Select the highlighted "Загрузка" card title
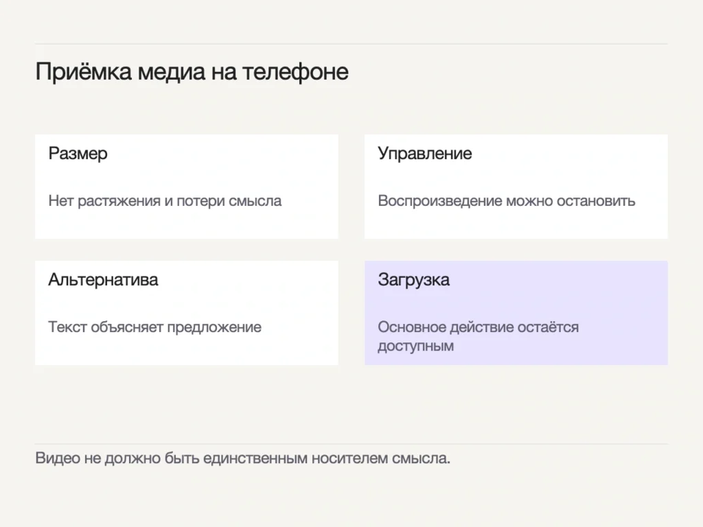703x527 pixels. point(414,280)
